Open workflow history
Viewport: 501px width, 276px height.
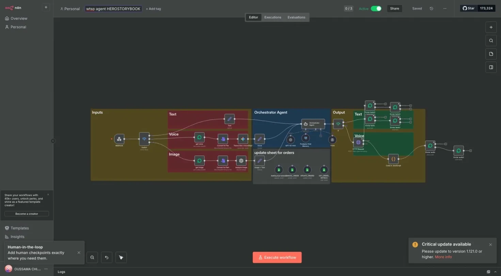point(432,8)
